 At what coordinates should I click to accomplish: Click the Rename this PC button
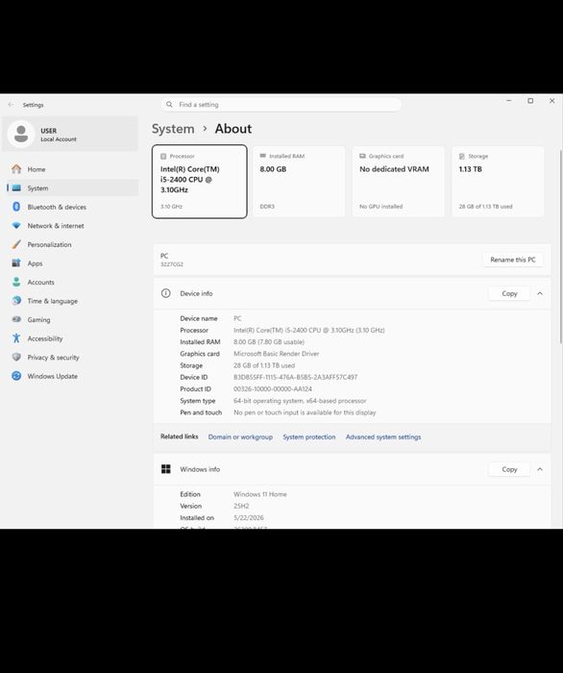(x=513, y=260)
